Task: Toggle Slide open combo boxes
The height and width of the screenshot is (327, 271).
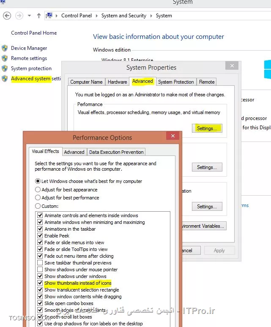Action: pyautogui.click(x=40, y=303)
